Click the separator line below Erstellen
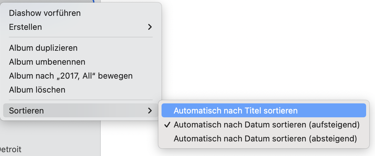This screenshot has width=375, height=156. 81,37
